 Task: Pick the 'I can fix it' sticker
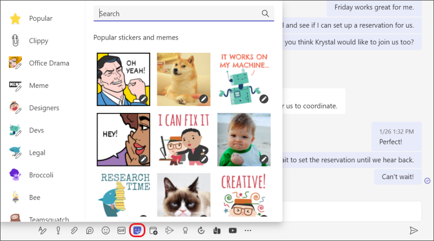(184, 139)
